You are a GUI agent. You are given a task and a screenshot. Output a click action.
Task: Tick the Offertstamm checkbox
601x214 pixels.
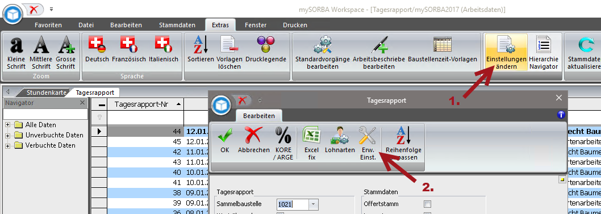pos(427,204)
